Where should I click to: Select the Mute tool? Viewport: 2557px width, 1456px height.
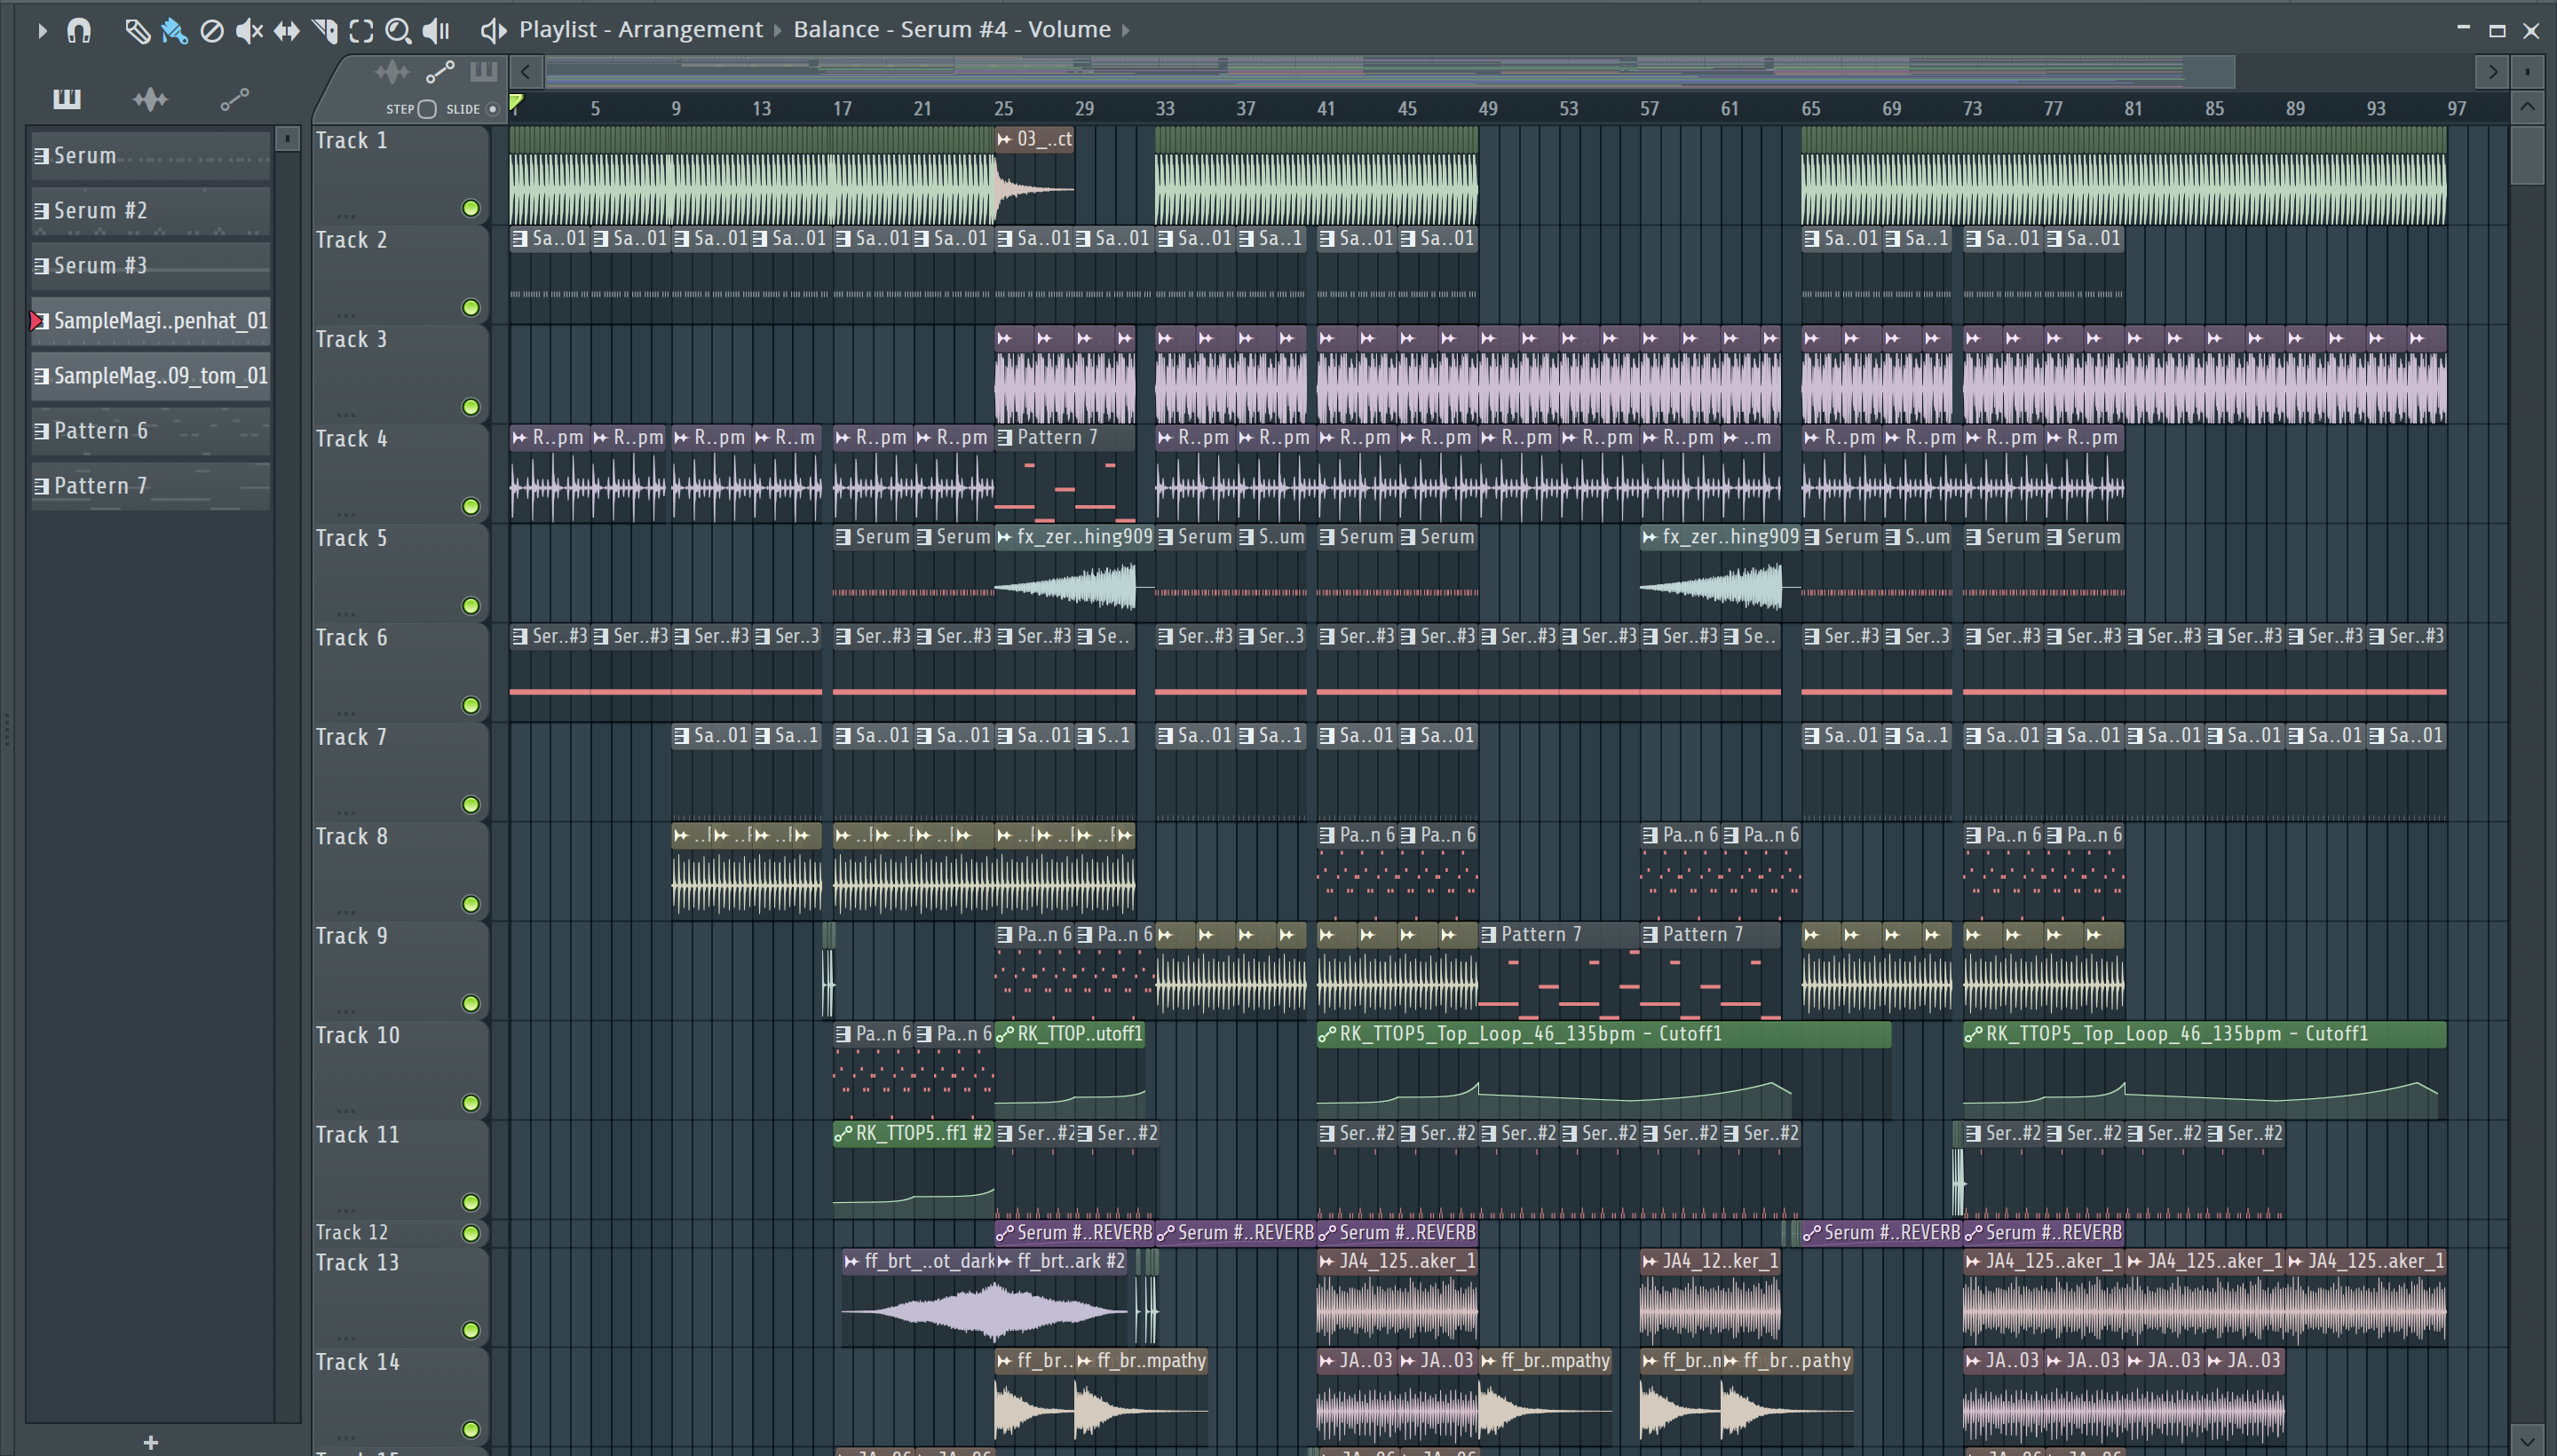[249, 31]
